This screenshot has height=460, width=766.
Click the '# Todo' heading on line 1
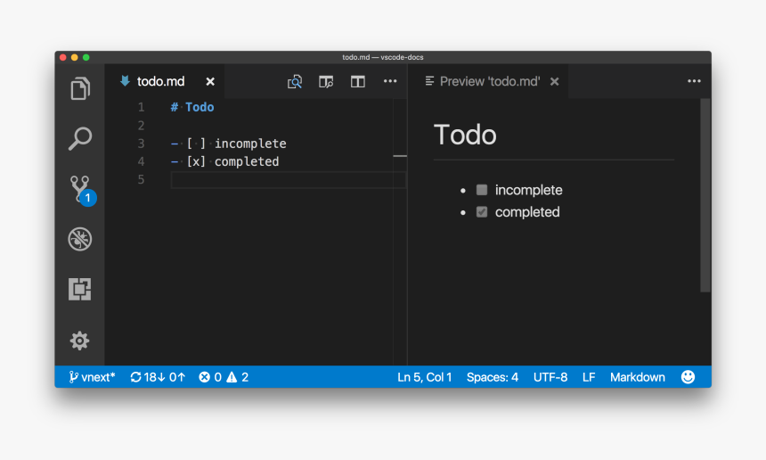[x=192, y=107]
